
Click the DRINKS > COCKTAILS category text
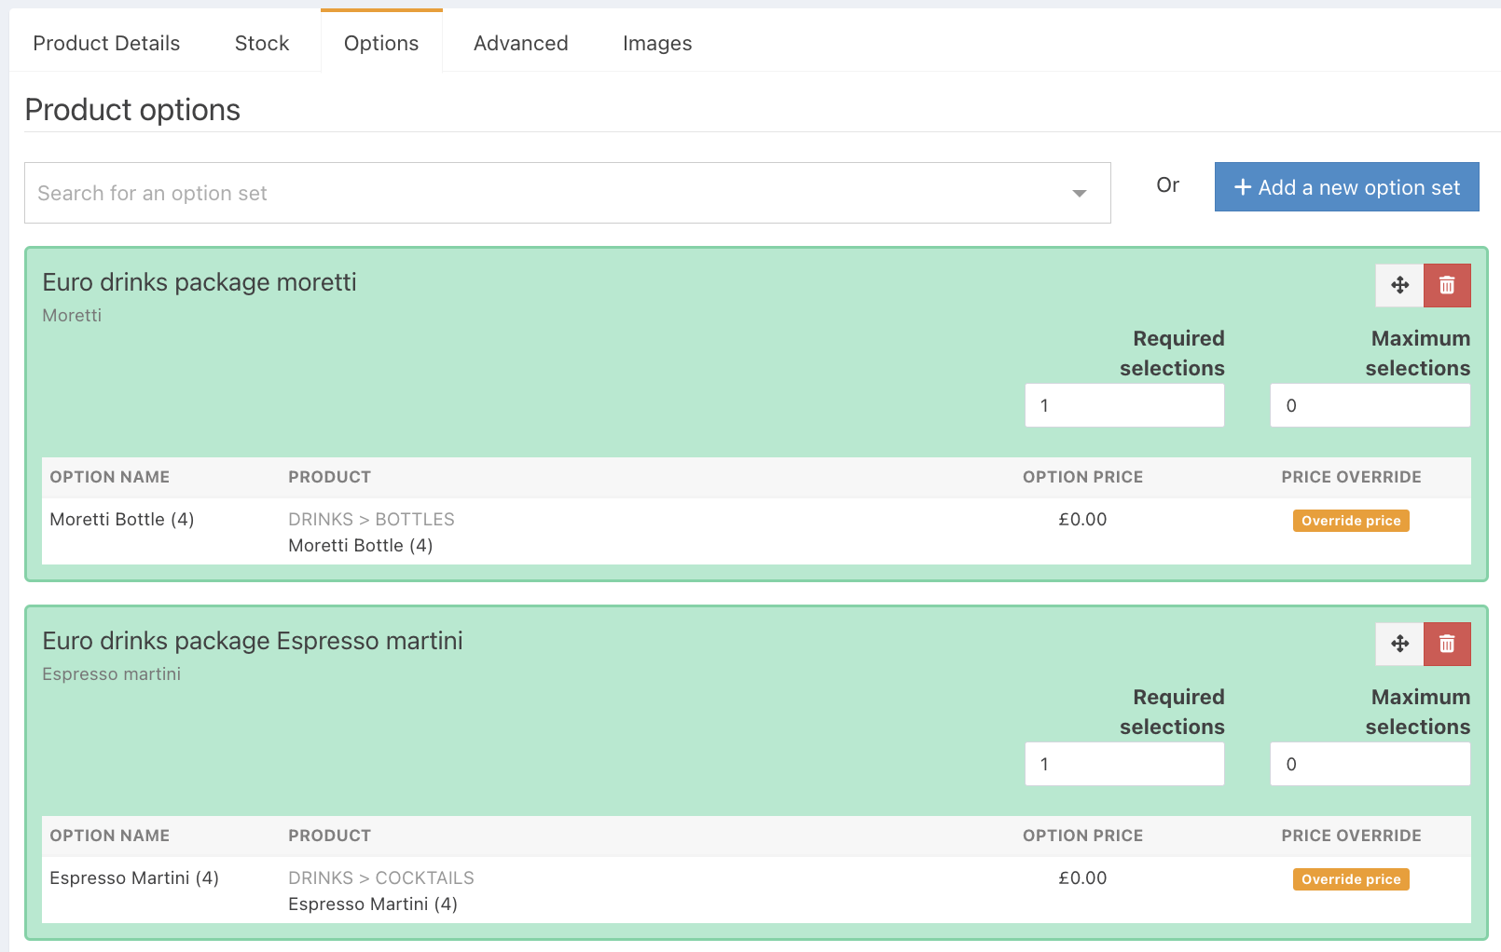381,878
